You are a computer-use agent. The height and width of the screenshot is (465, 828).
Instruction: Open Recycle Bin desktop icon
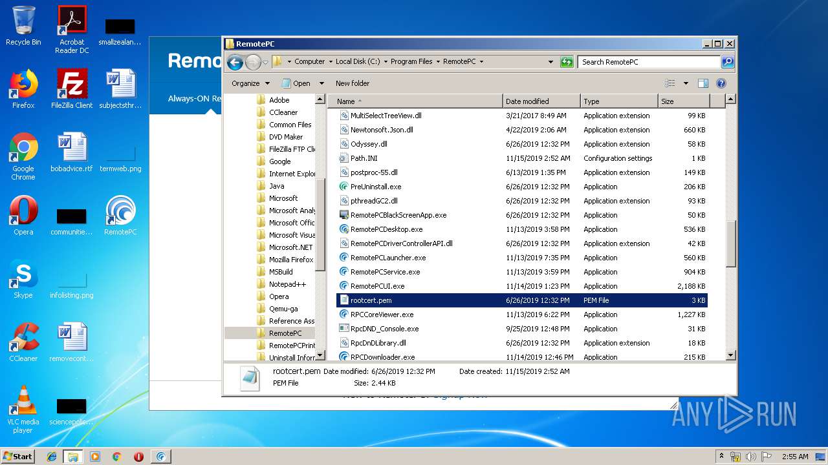pyautogui.click(x=23, y=26)
